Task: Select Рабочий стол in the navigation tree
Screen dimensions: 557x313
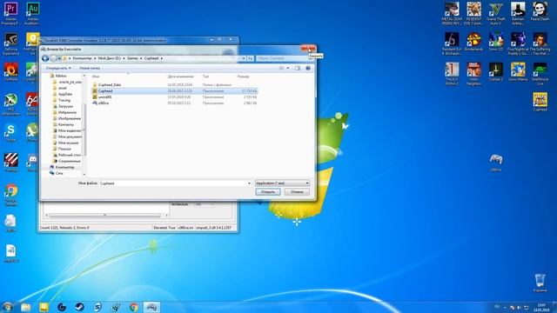Action: click(70, 155)
